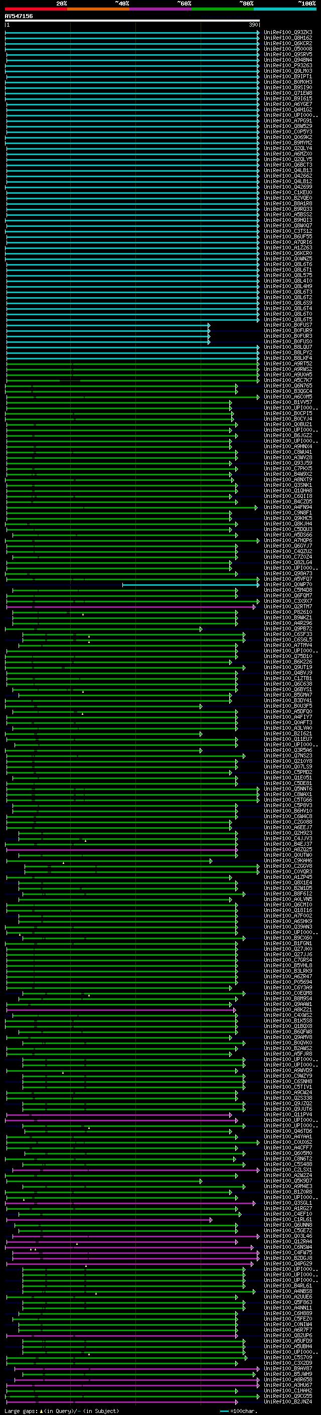This screenshot has height=1415, width=321.
Task: Select hit label UniRef100_P82610
Action: click(288, 612)
